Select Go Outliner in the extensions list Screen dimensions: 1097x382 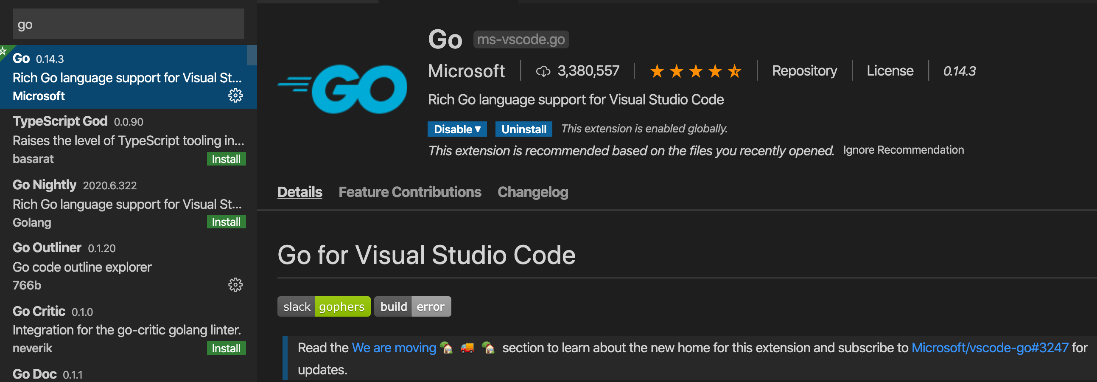128,267
